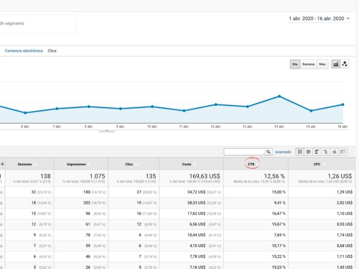Switch chart to line graph view
This screenshot has width=359, height=269.
click(x=336, y=64)
